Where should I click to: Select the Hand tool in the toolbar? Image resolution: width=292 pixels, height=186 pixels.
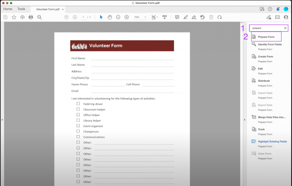pos(109,17)
